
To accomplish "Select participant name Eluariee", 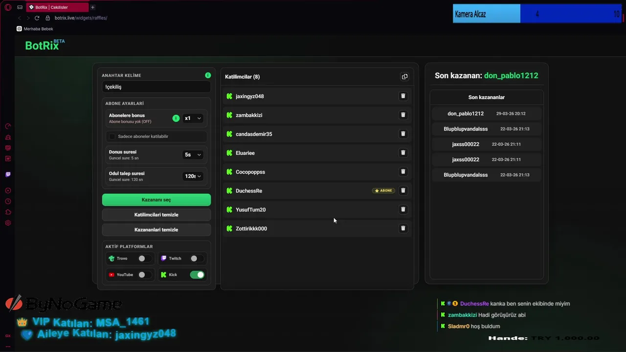I will pos(245,153).
